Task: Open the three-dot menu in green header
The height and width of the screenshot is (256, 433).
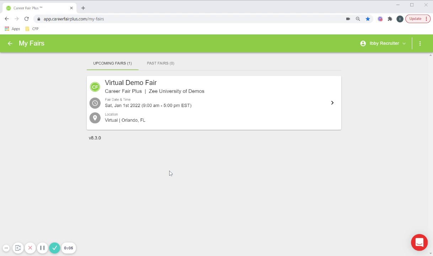Action: tap(420, 43)
